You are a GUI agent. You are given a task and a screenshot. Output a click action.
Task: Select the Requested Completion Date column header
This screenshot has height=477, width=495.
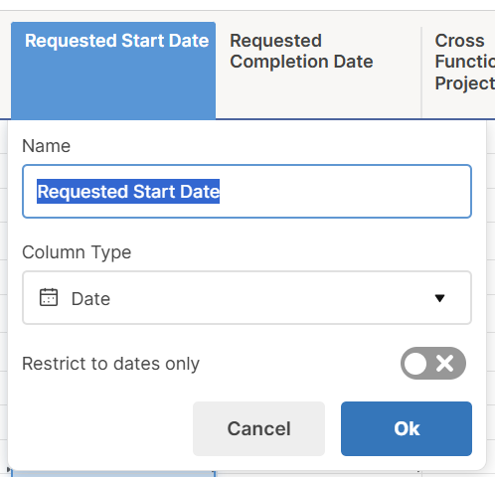(x=318, y=71)
